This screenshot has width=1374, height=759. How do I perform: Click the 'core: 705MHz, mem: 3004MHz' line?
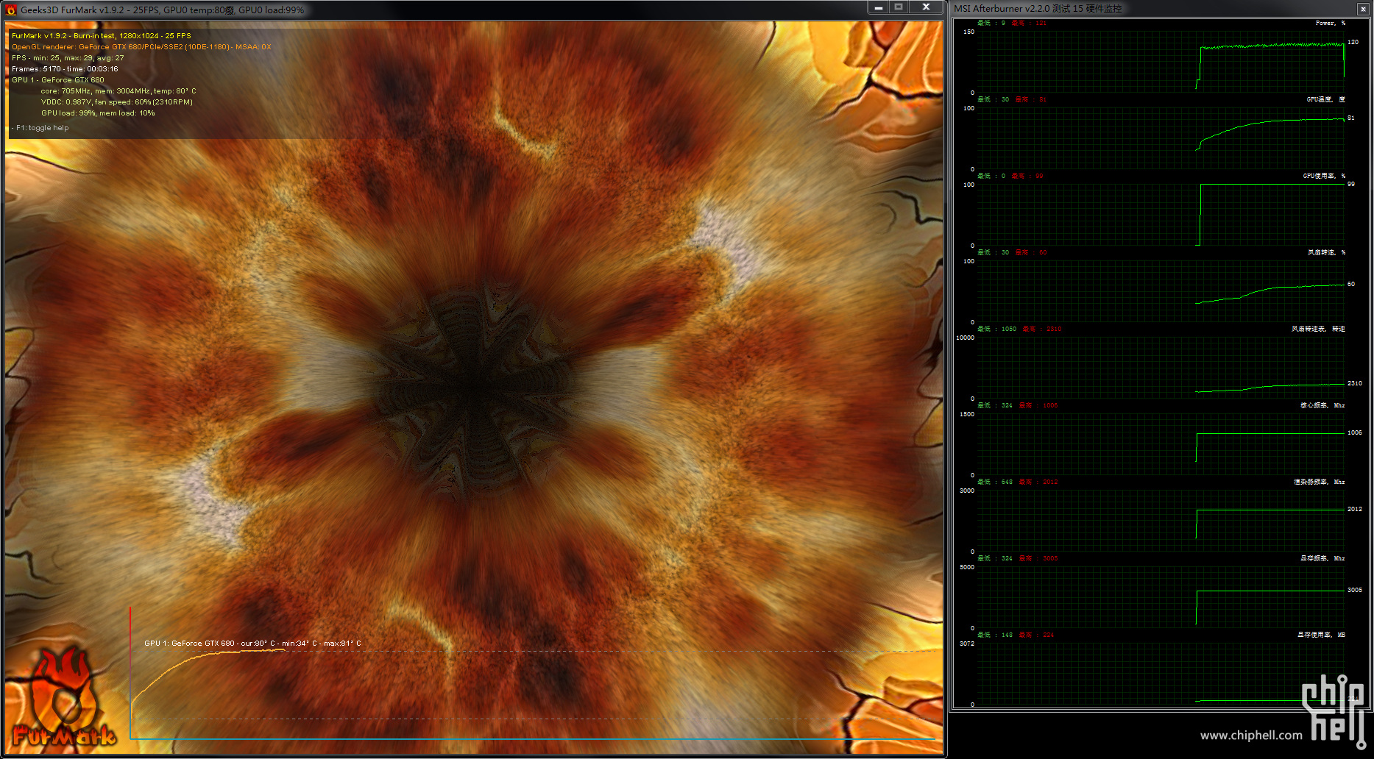[x=118, y=90]
